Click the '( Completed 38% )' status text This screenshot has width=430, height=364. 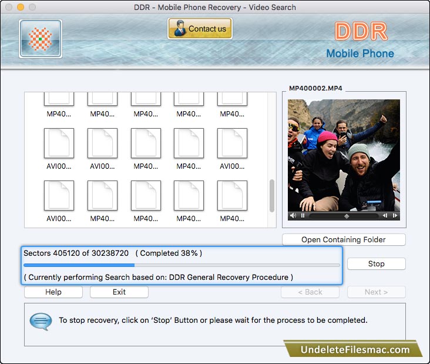pyautogui.click(x=169, y=253)
